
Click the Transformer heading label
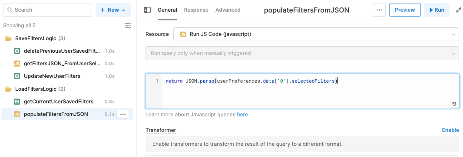tap(161, 130)
